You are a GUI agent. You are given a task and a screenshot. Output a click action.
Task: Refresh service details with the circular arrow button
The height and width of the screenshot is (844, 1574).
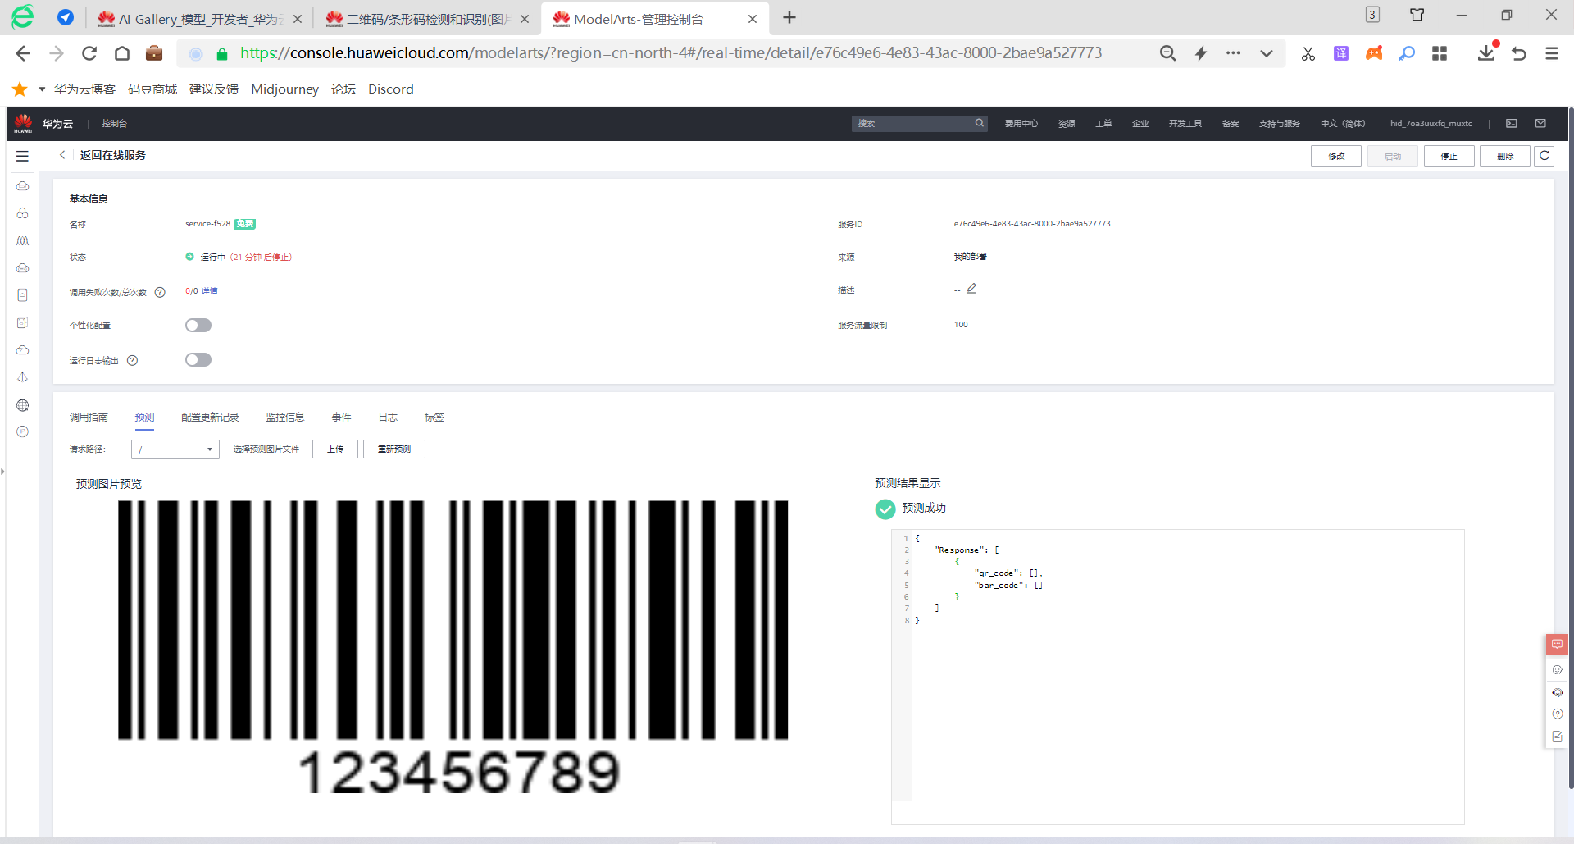pos(1544,156)
